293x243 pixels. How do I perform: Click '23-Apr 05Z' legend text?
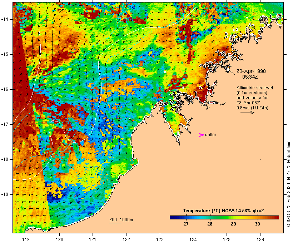[248, 103]
